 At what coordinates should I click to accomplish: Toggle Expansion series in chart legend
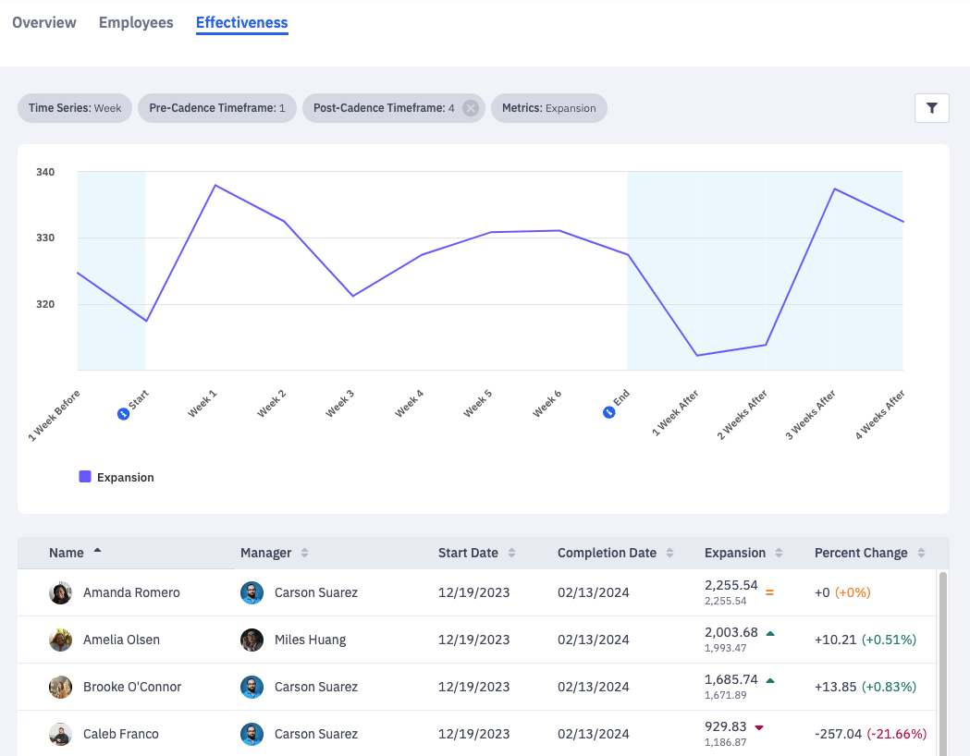[117, 478]
